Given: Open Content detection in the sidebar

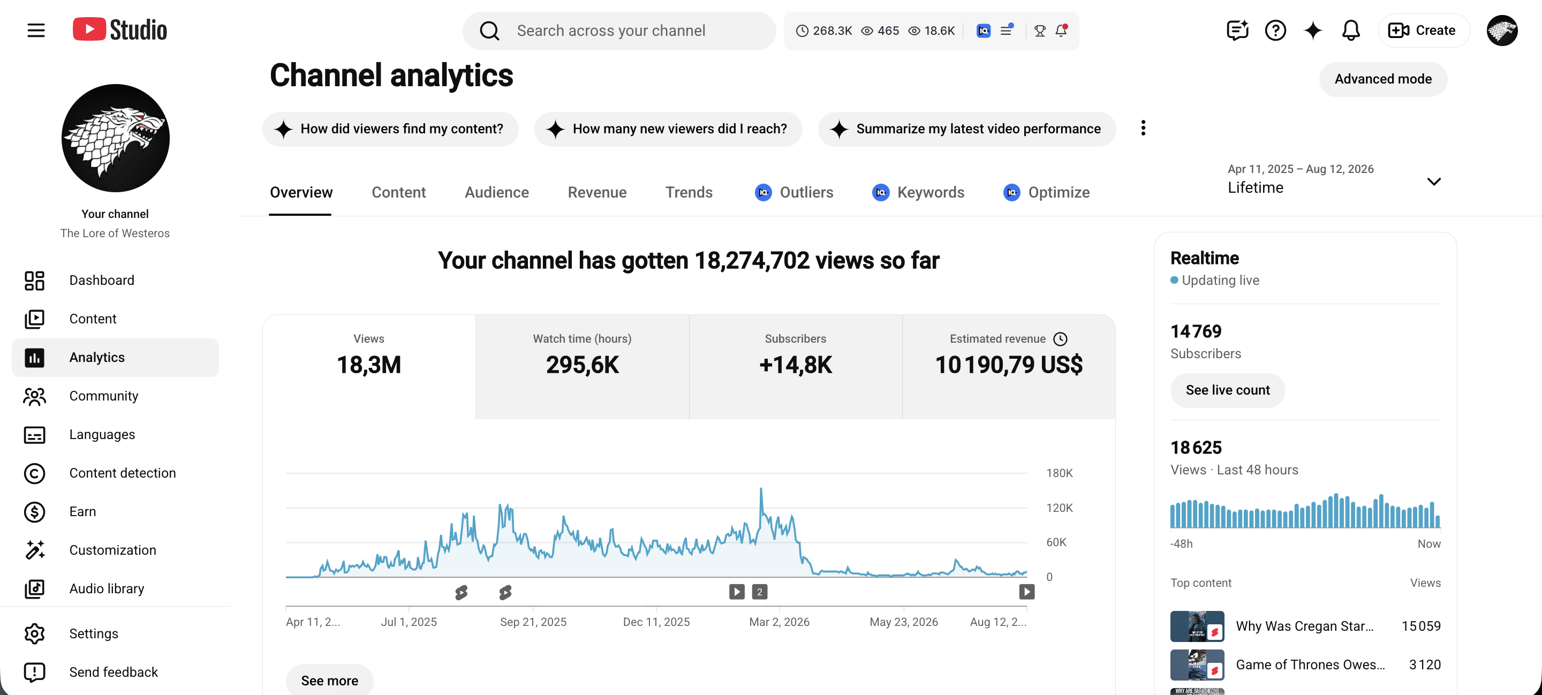Looking at the screenshot, I should (116, 473).
